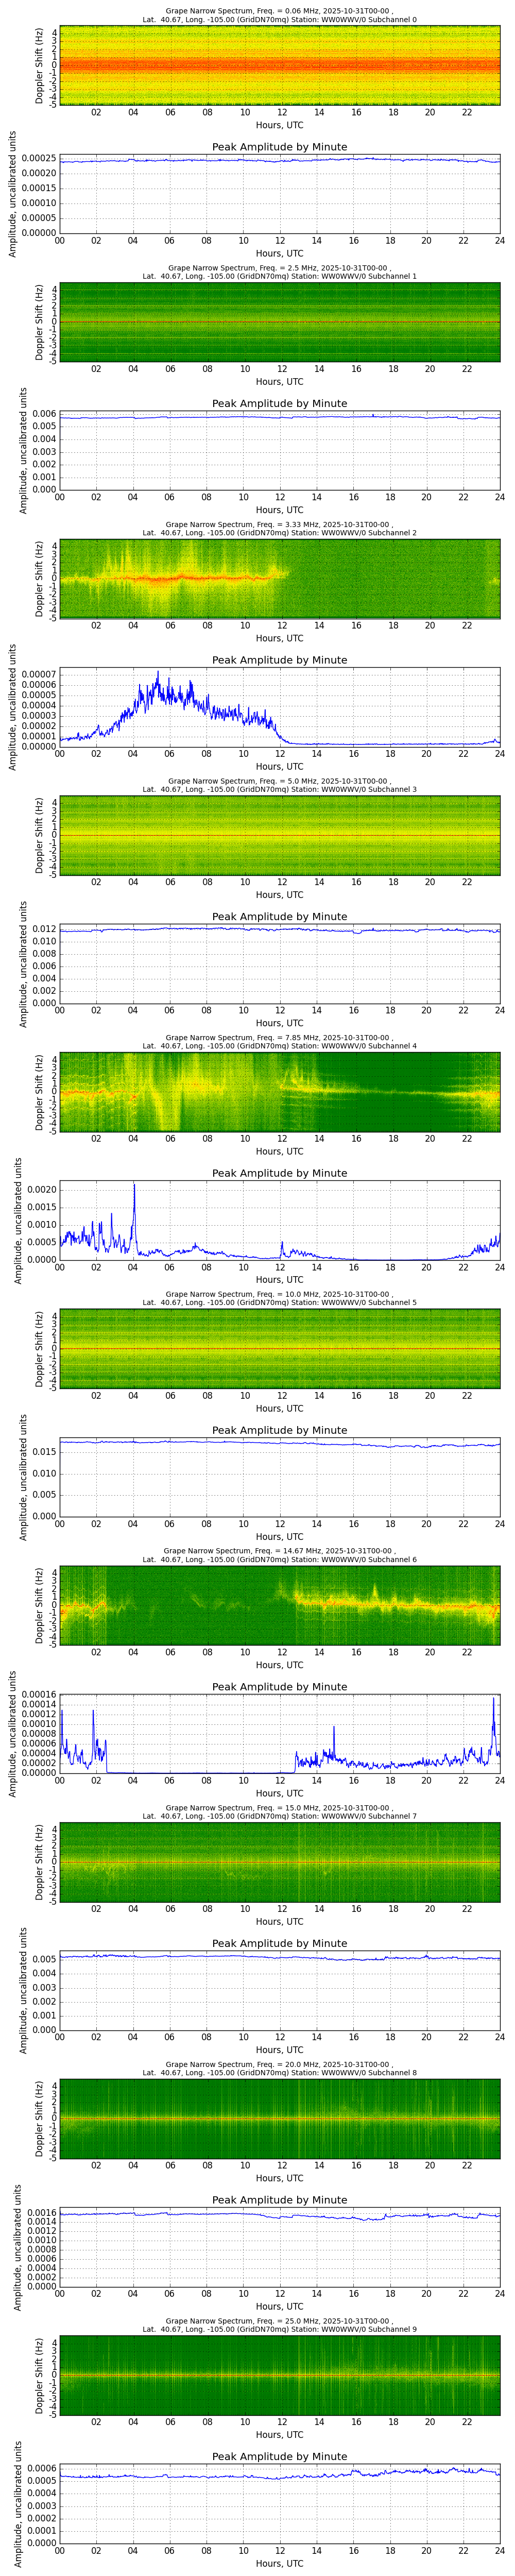This screenshot has height=2576, width=515.
Task: Open the peak amplitude line chart under 15.0 MHz
Action: pos(279,1991)
